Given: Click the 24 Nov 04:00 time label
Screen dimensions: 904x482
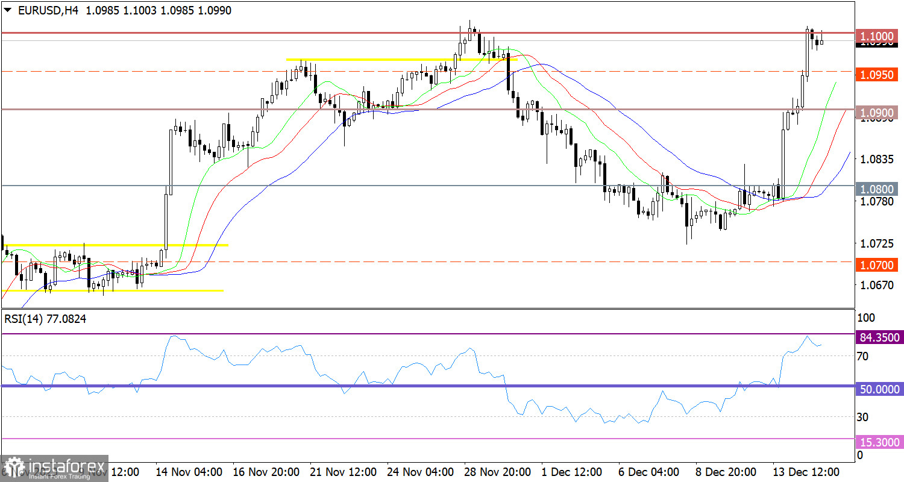Looking at the screenshot, I should coord(420,471).
